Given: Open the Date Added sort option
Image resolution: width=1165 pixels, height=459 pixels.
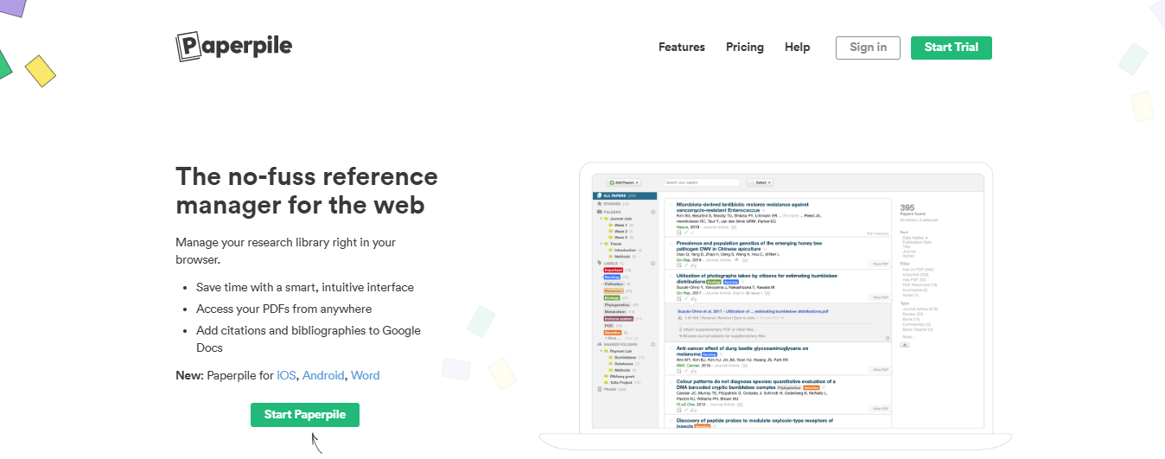Looking at the screenshot, I should point(914,238).
